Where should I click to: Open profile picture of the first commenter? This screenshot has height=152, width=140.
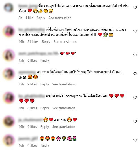(x=8, y=8)
